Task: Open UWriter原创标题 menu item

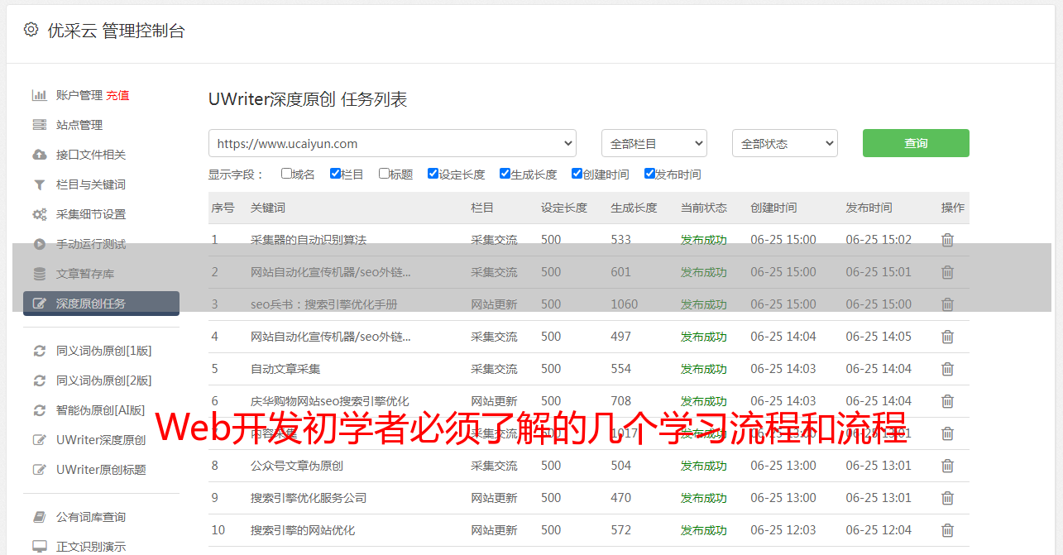Action: (101, 470)
